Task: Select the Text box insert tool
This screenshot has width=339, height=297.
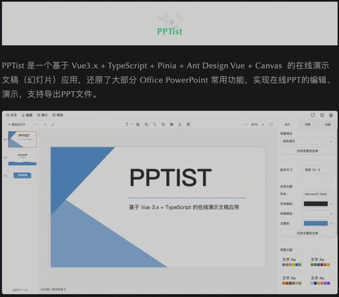Action: [x=127, y=124]
